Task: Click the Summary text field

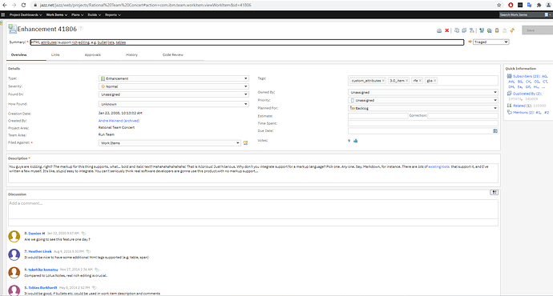Action: pos(247,42)
